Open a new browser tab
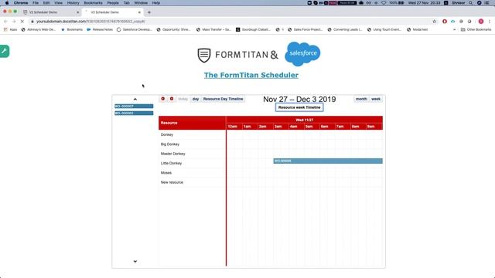 (149, 12)
